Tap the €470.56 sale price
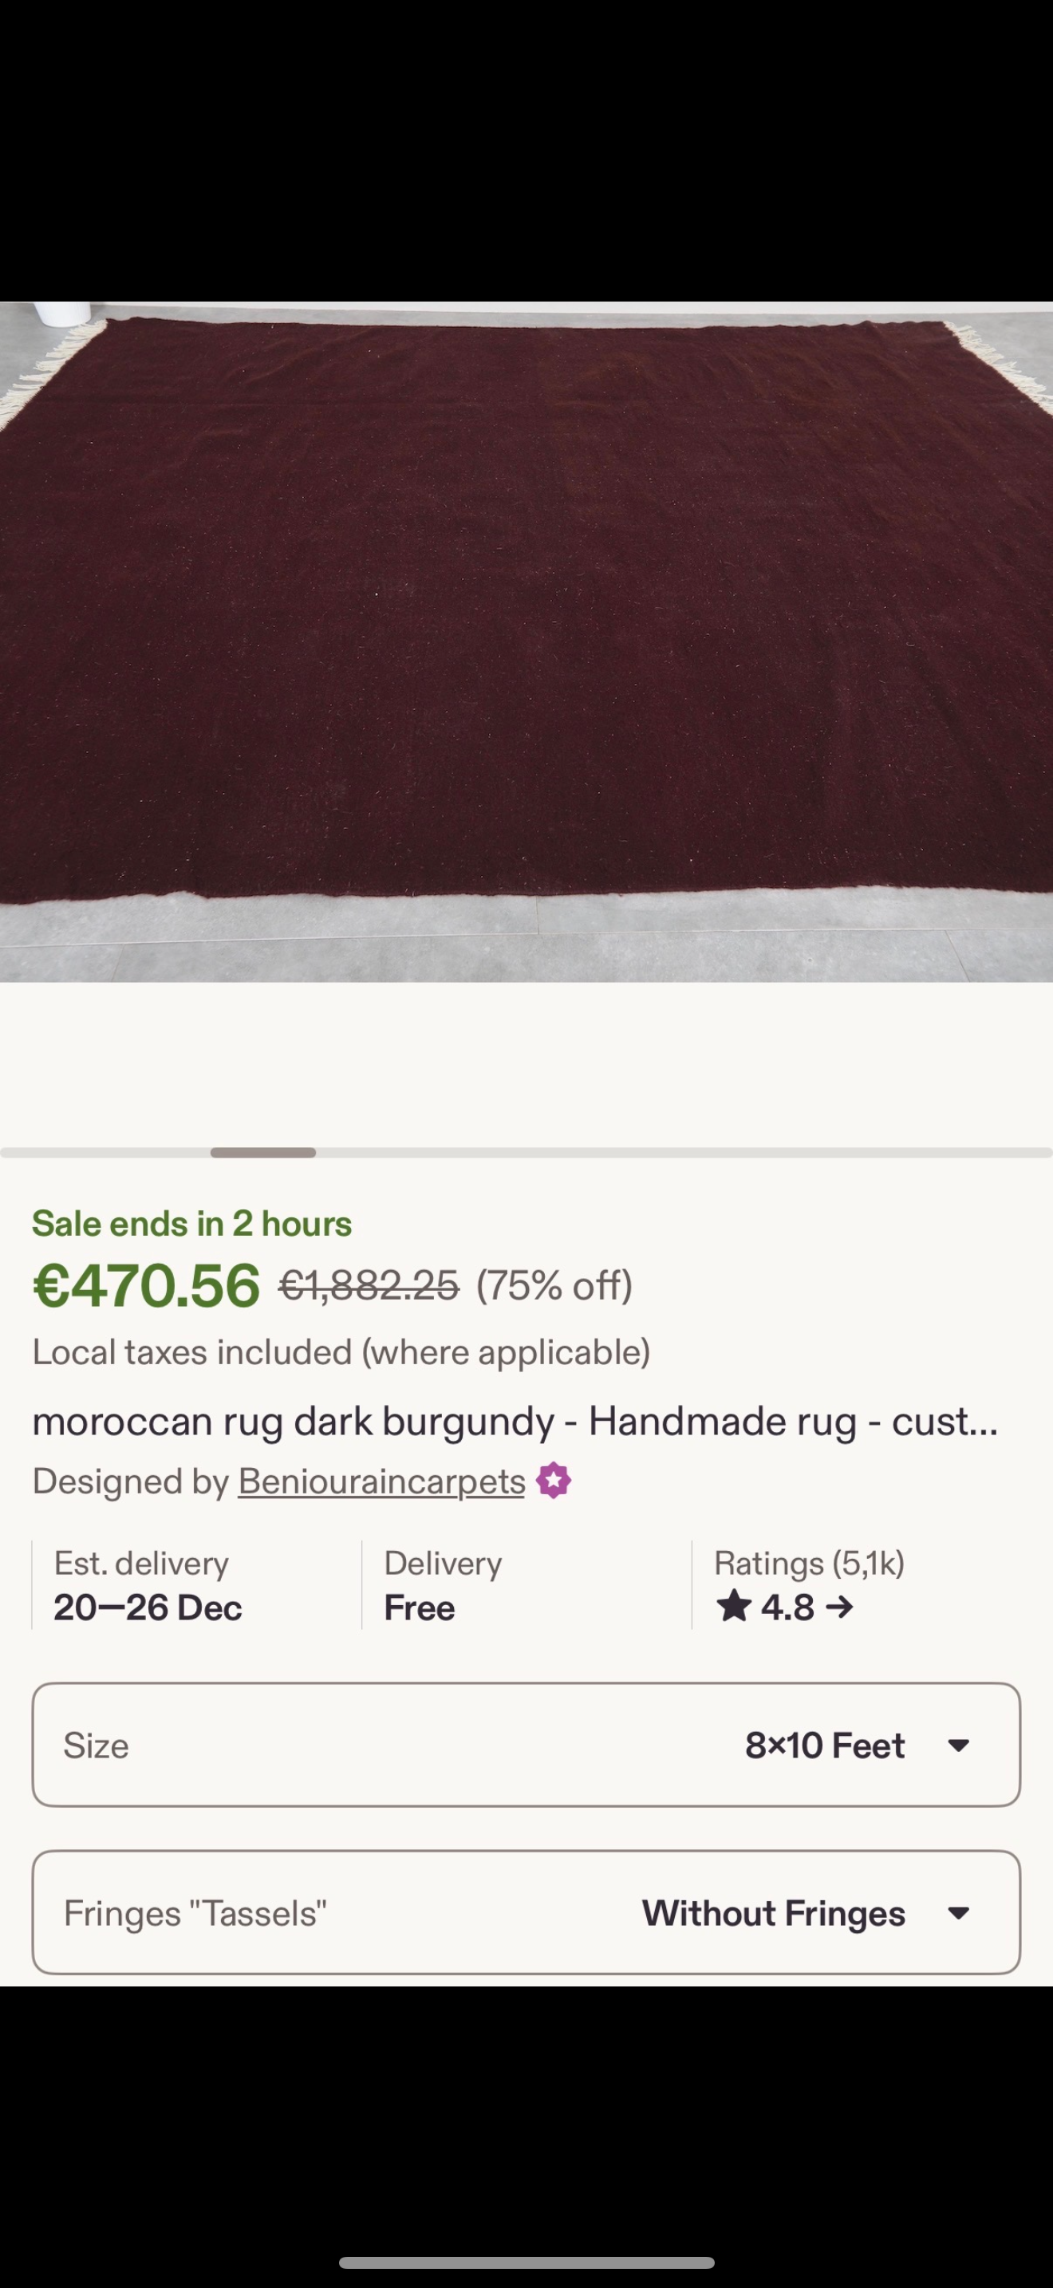This screenshot has height=2288, width=1053. pos(147,1285)
